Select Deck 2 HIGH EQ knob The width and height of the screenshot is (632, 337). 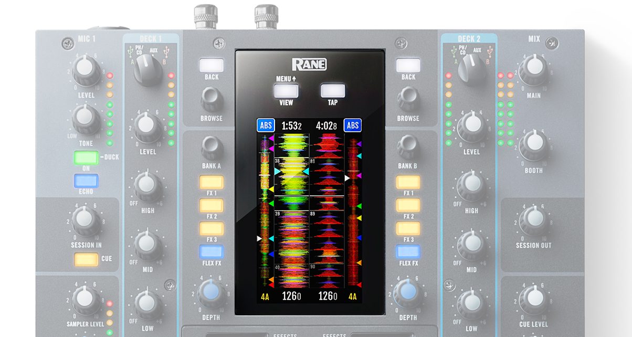(471, 186)
